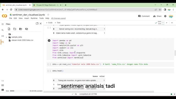Open the table of contents sidebar icon
The image size is (176, 99).
2,24
